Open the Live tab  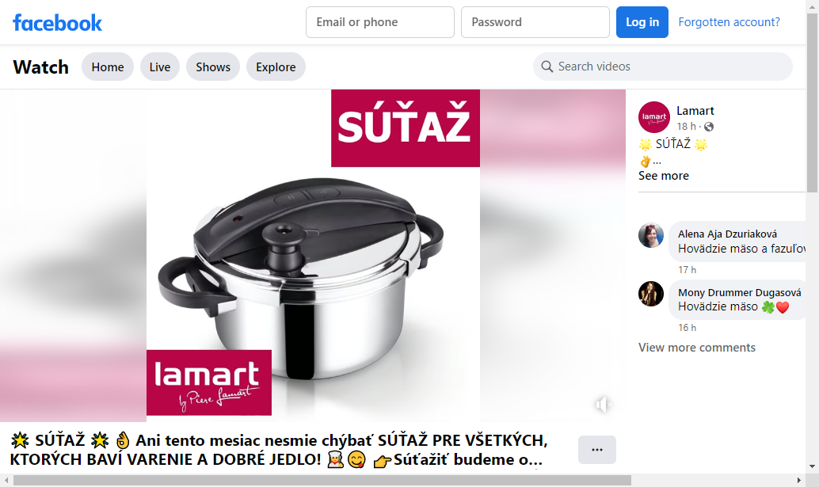[x=160, y=67]
